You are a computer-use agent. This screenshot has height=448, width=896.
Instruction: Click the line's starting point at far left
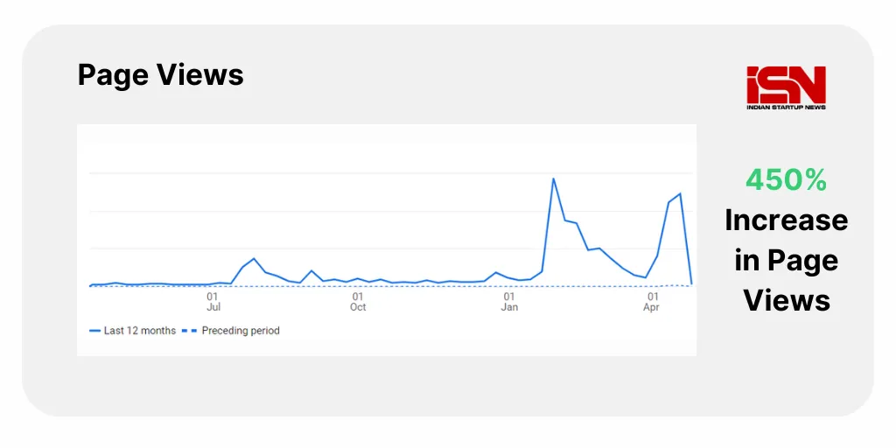pos(90,285)
